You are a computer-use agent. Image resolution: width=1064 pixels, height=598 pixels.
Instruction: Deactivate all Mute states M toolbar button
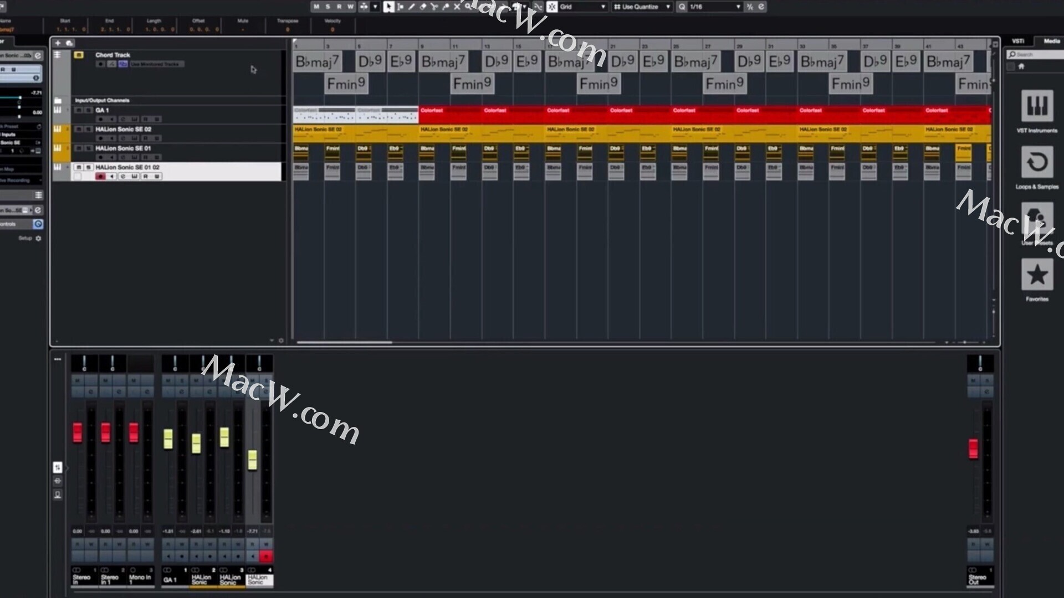tap(316, 7)
